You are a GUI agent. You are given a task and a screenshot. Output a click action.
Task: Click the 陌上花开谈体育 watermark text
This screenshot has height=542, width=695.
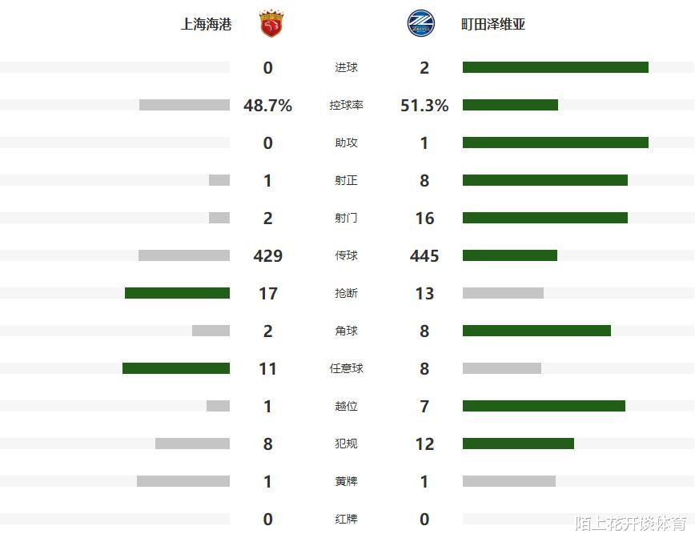(x=630, y=524)
